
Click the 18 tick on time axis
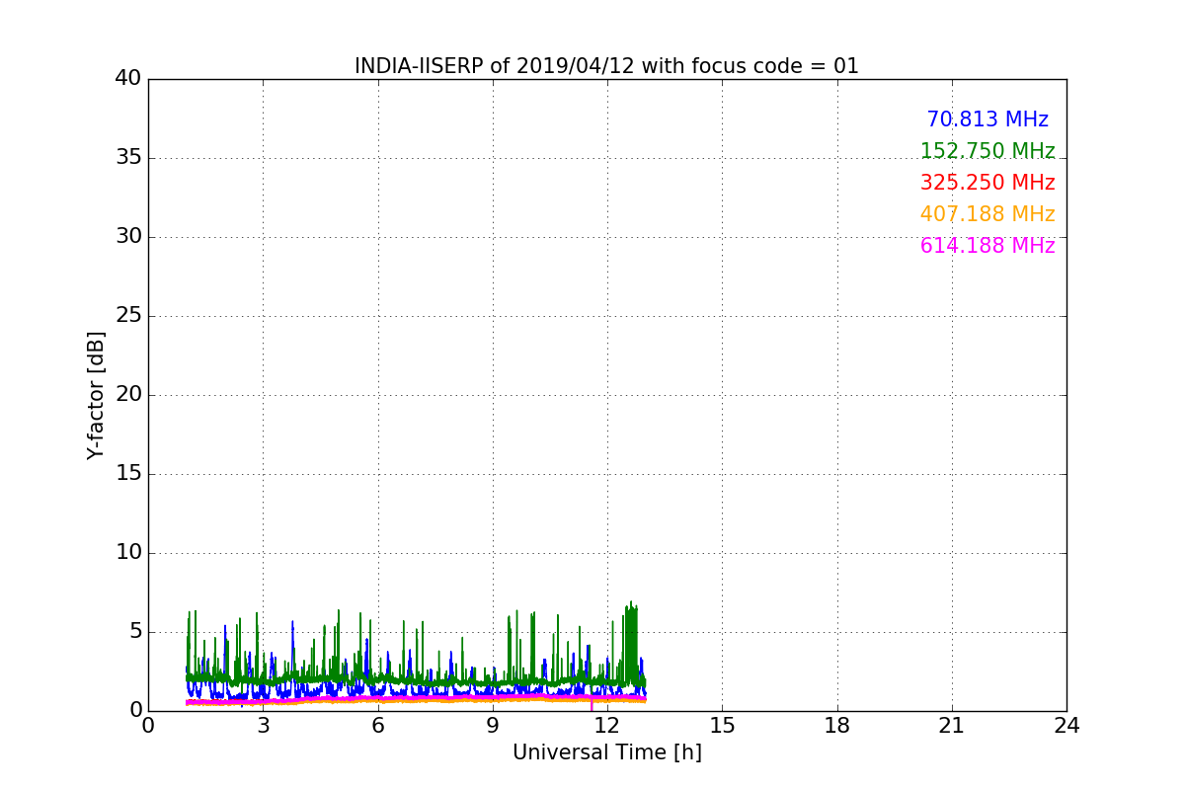point(837,726)
